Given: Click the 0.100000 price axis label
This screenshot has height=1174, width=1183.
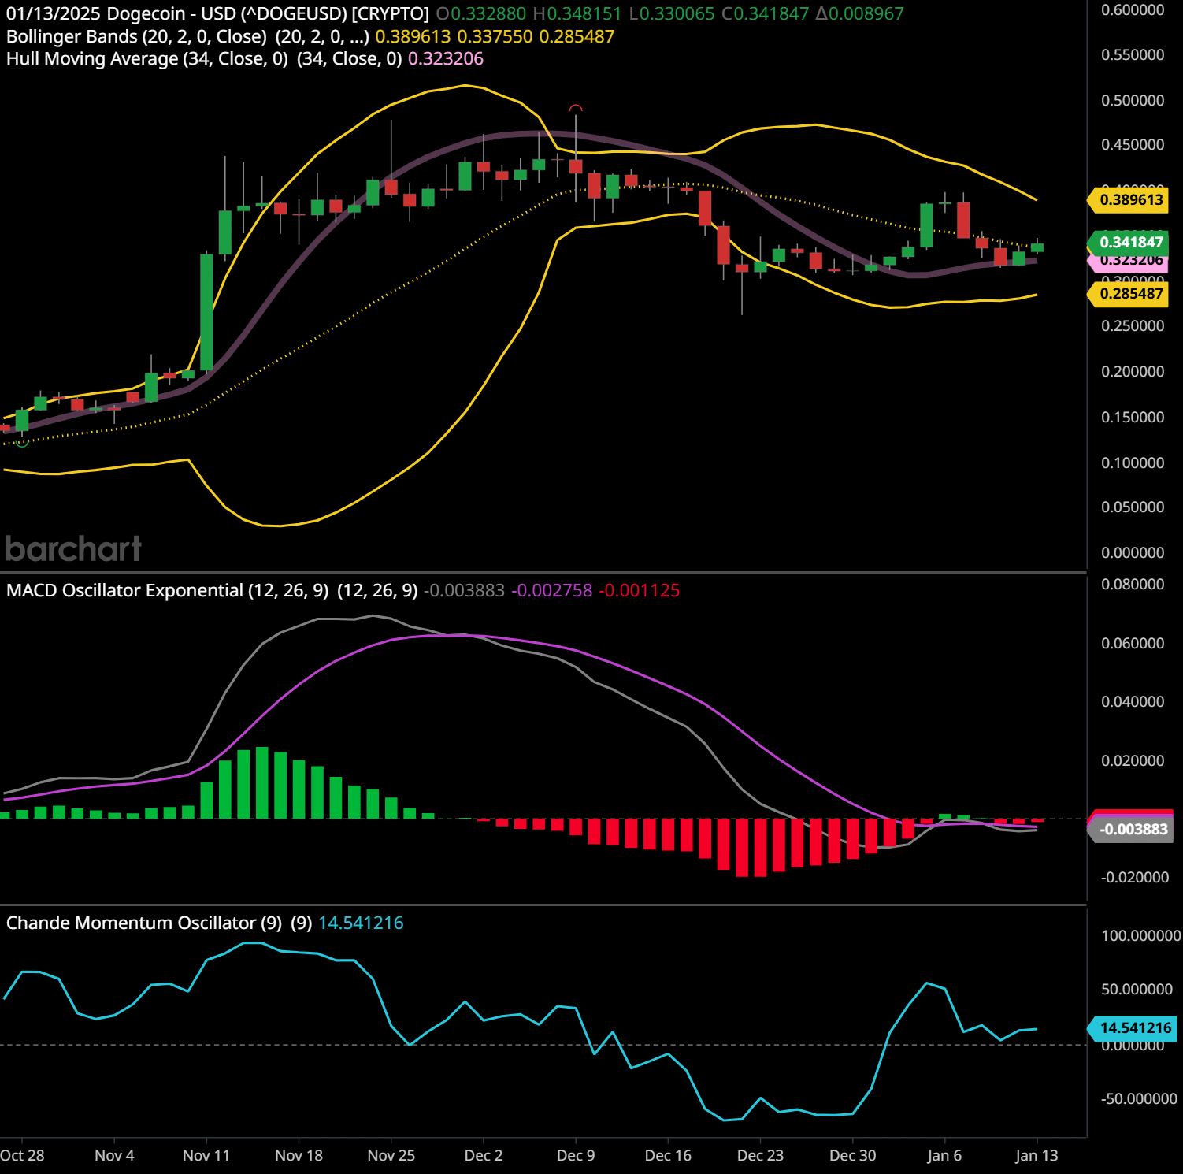Looking at the screenshot, I should [1133, 463].
